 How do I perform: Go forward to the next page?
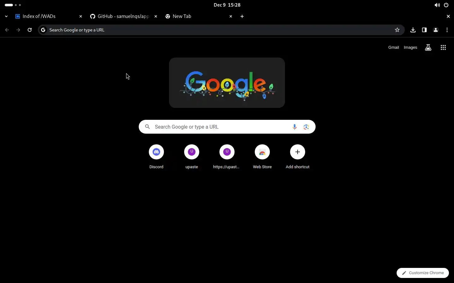18,30
